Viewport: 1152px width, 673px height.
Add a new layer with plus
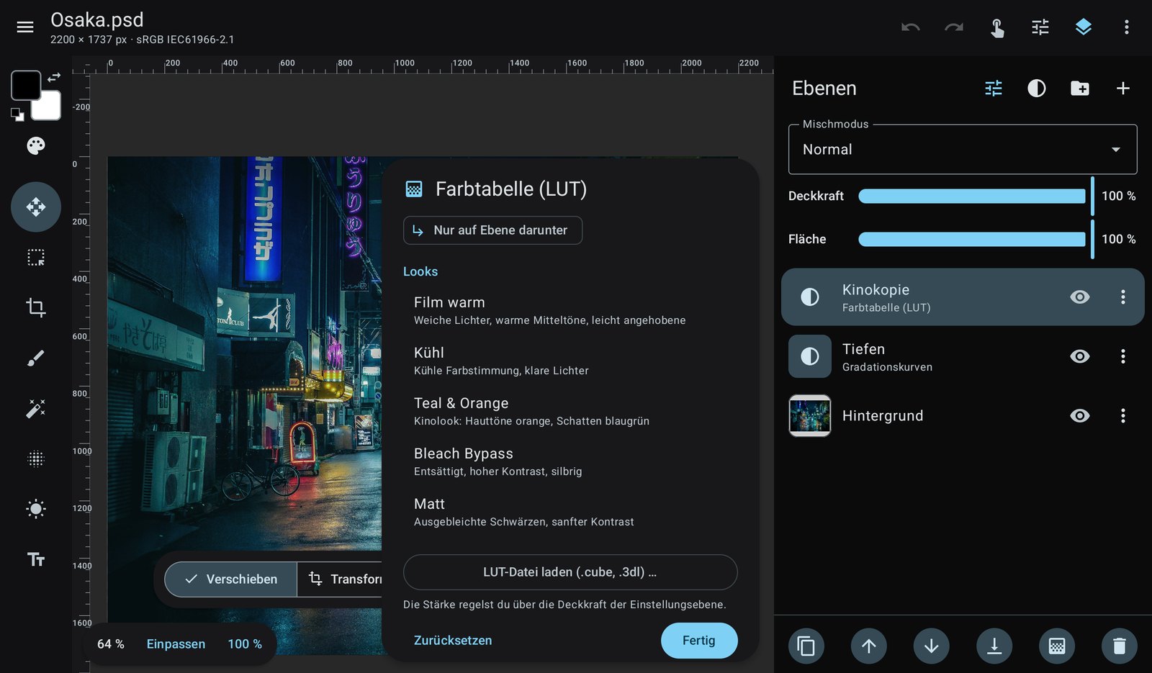click(x=1123, y=89)
